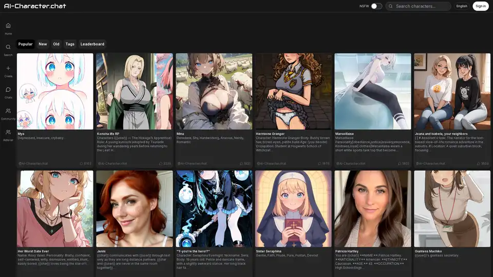
Task: Click @AI-Character.chat author on Joana and Isabela card
Action: (x=430, y=164)
